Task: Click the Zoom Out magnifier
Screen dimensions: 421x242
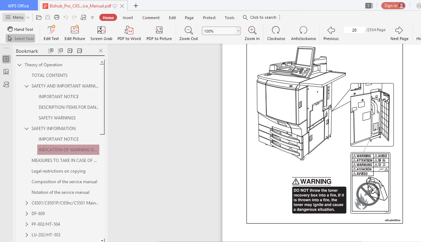Action: click(x=188, y=33)
